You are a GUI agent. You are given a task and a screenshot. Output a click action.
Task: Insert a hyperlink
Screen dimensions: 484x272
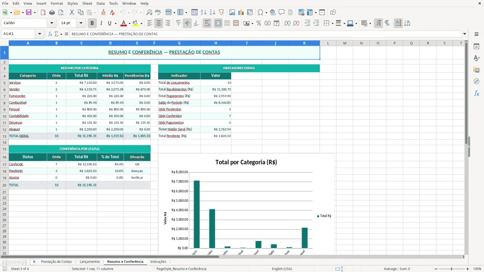tap(273, 12)
